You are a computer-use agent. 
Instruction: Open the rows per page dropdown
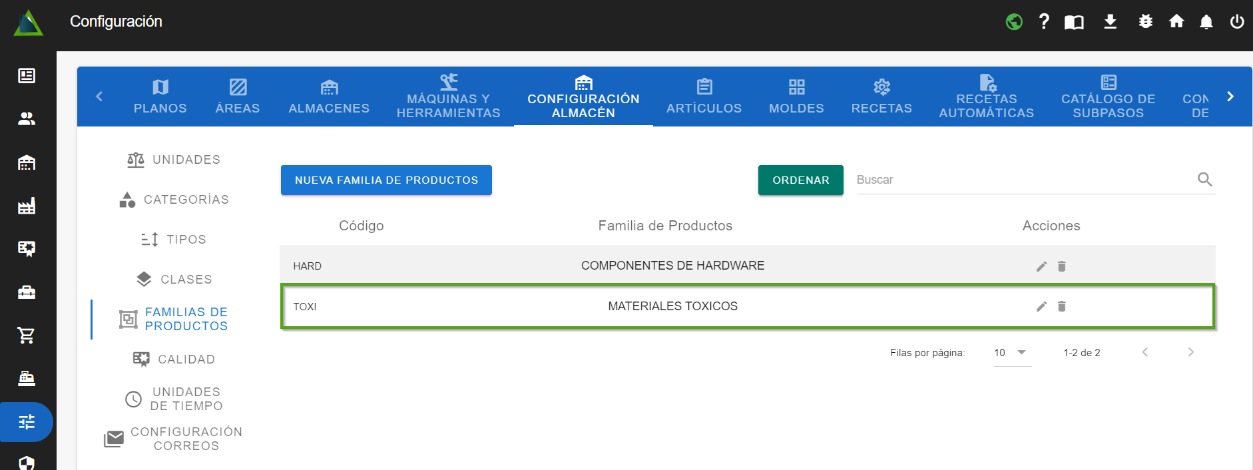1011,353
